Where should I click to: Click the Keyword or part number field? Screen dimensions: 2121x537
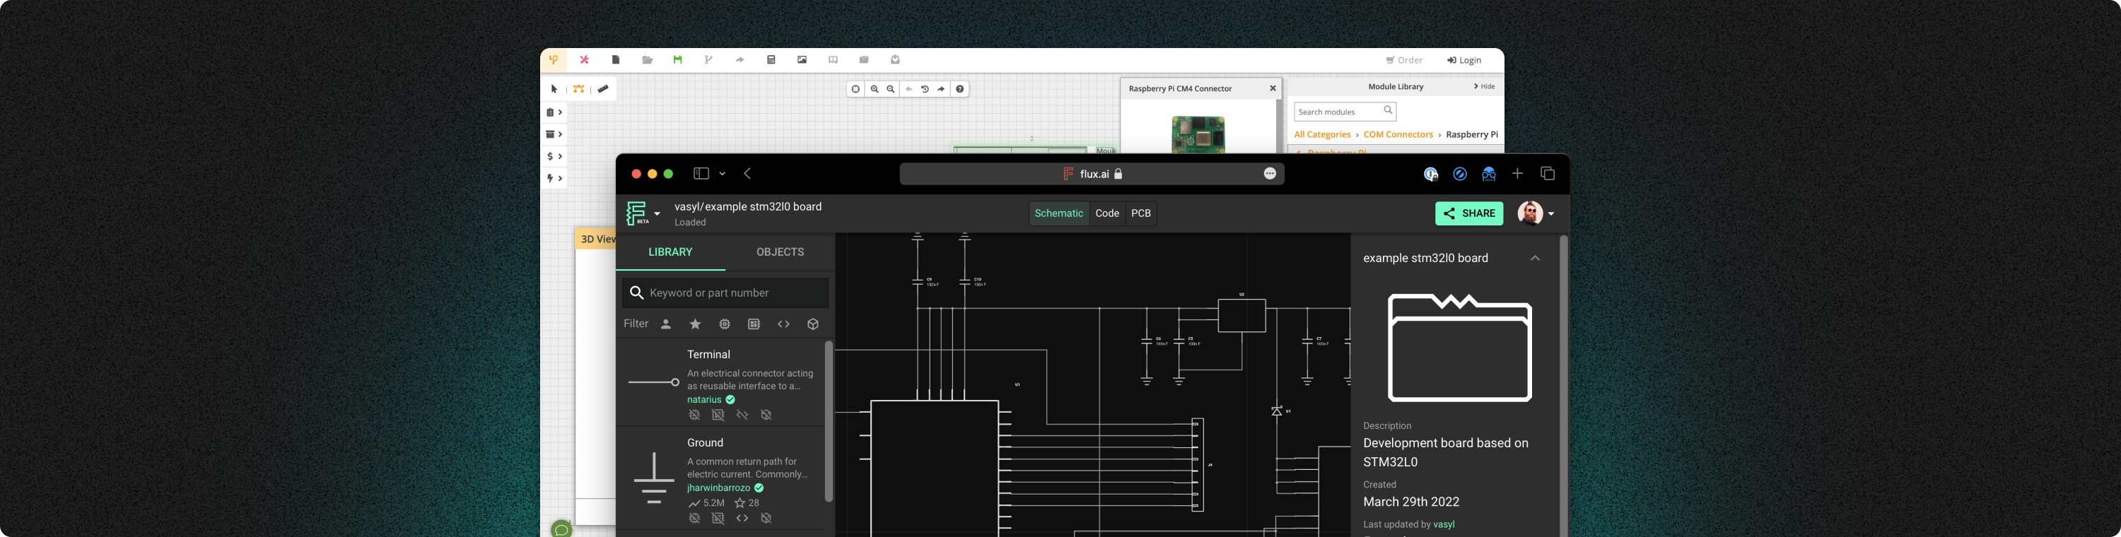(x=735, y=293)
